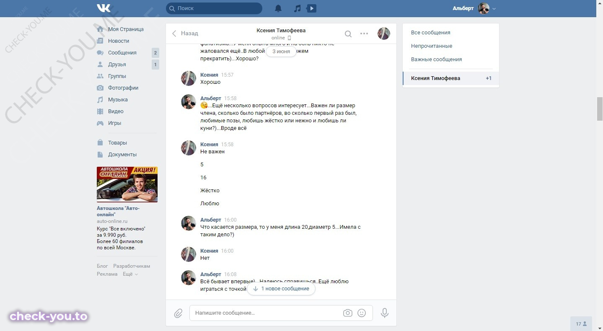Viewport: 603px width, 331px height.
Task: Click chat partner avatar in header
Action: pyautogui.click(x=384, y=34)
